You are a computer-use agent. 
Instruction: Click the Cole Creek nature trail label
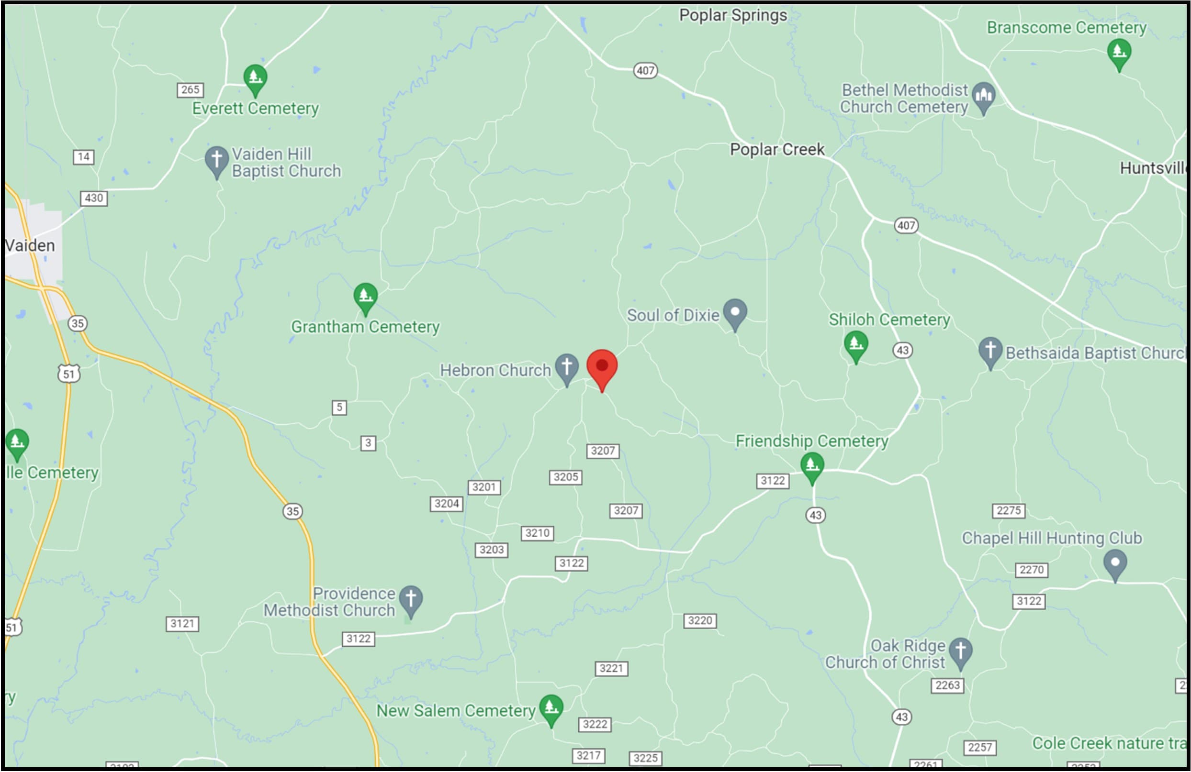tap(1109, 743)
